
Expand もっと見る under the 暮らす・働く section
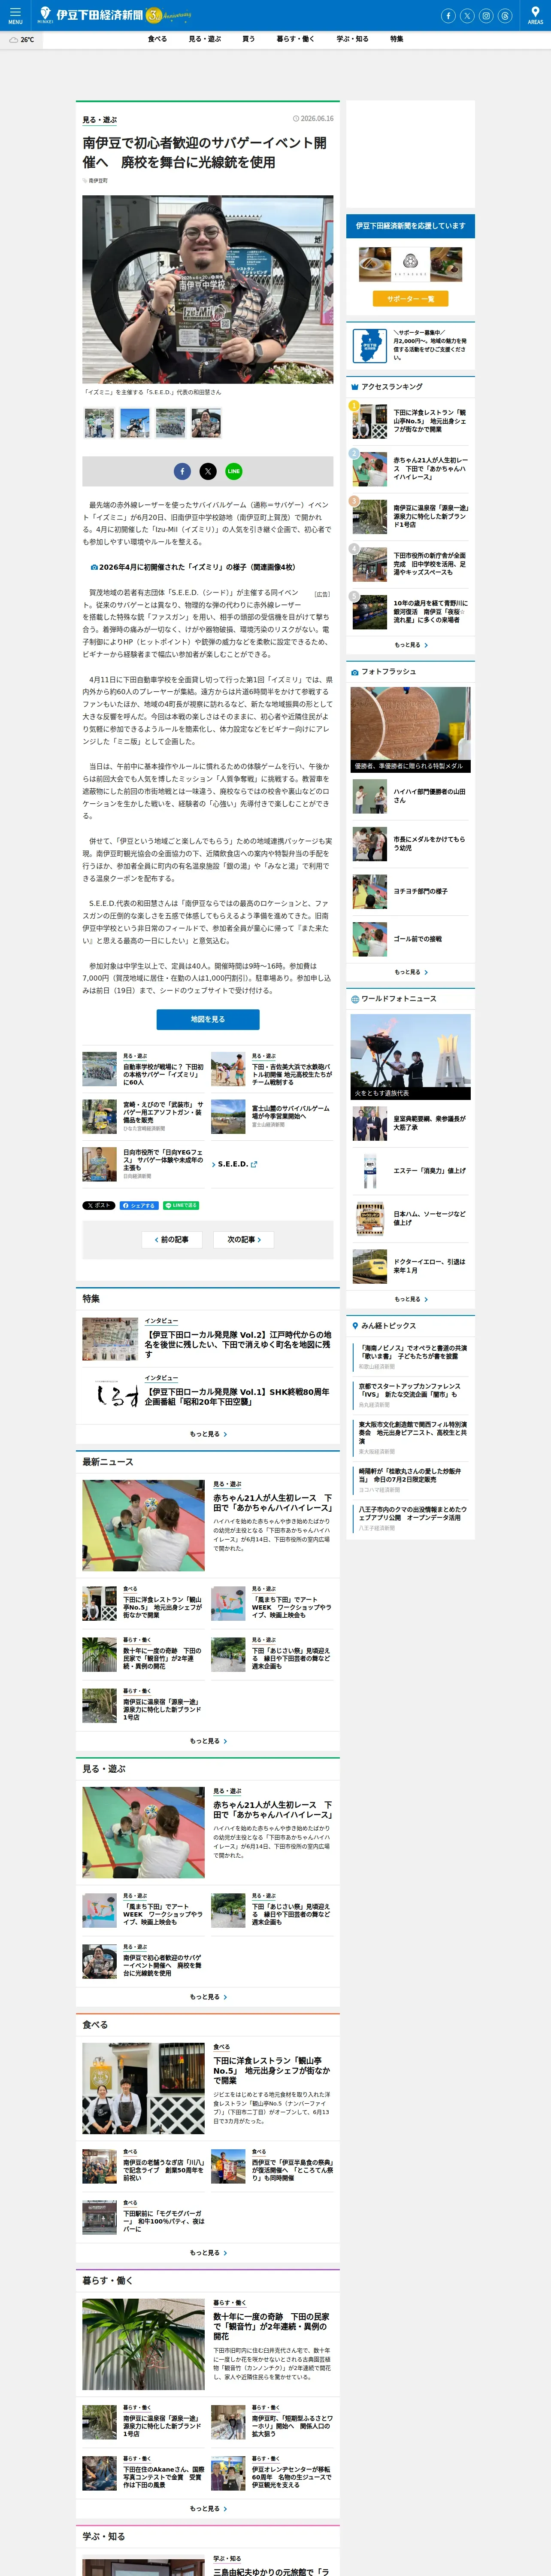[208, 2509]
